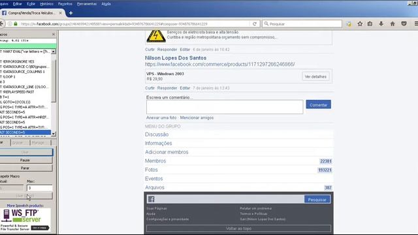The image size is (418, 235).
Task: Click the electrician warning sign thumbnail
Action: 156,36
